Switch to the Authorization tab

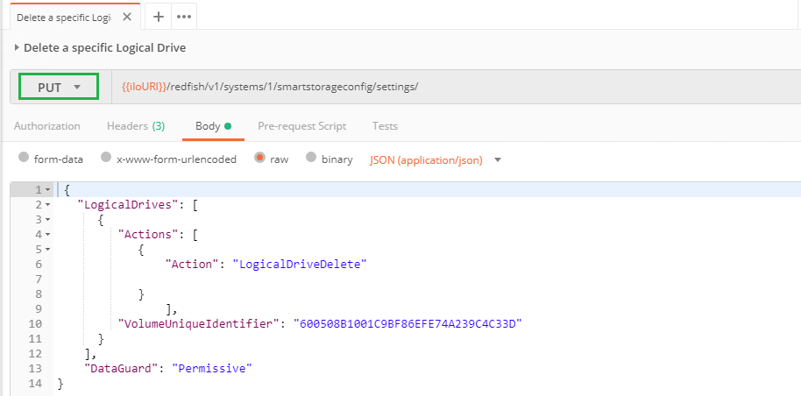click(47, 125)
